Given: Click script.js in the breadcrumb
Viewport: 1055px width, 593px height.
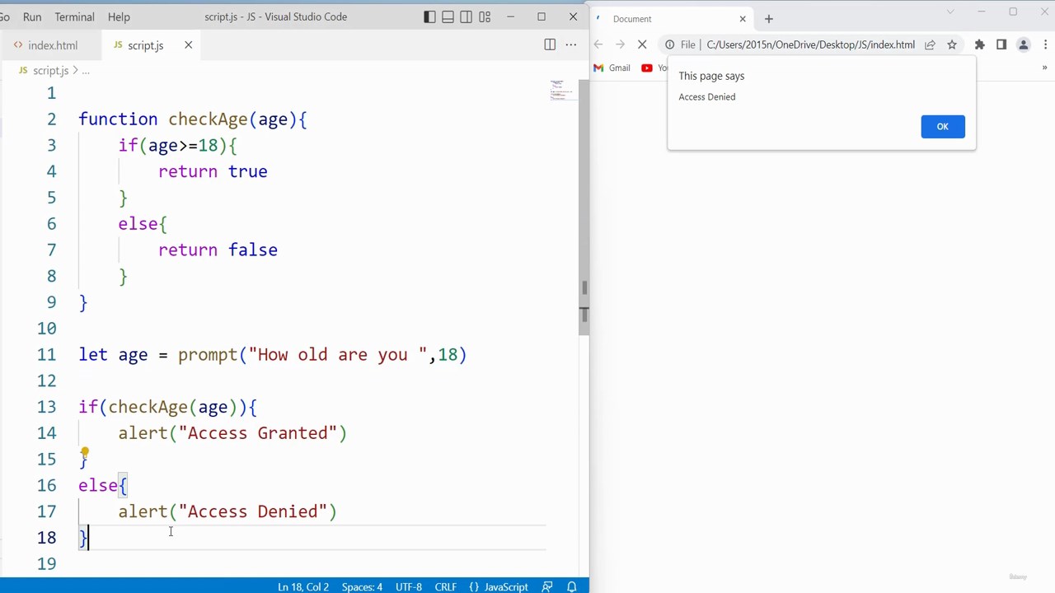Looking at the screenshot, I should click(50, 71).
